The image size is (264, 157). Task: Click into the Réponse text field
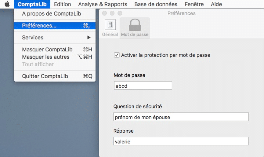(181, 141)
